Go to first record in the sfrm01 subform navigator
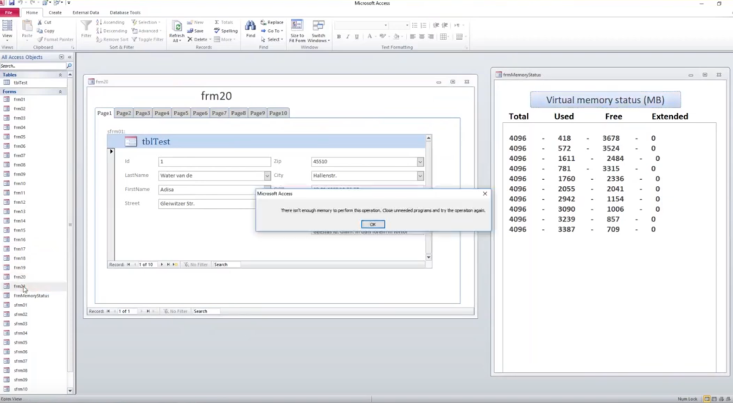Screen dimensions: 733x403 128,264
